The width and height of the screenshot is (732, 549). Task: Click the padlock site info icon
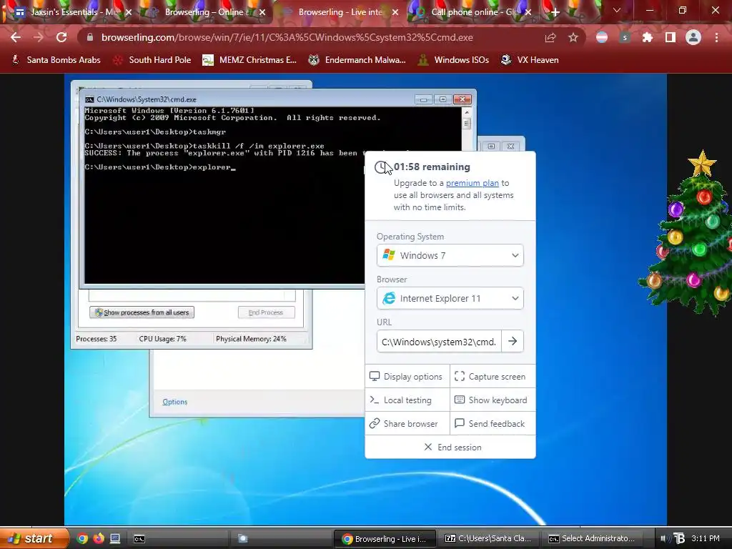pos(90,37)
